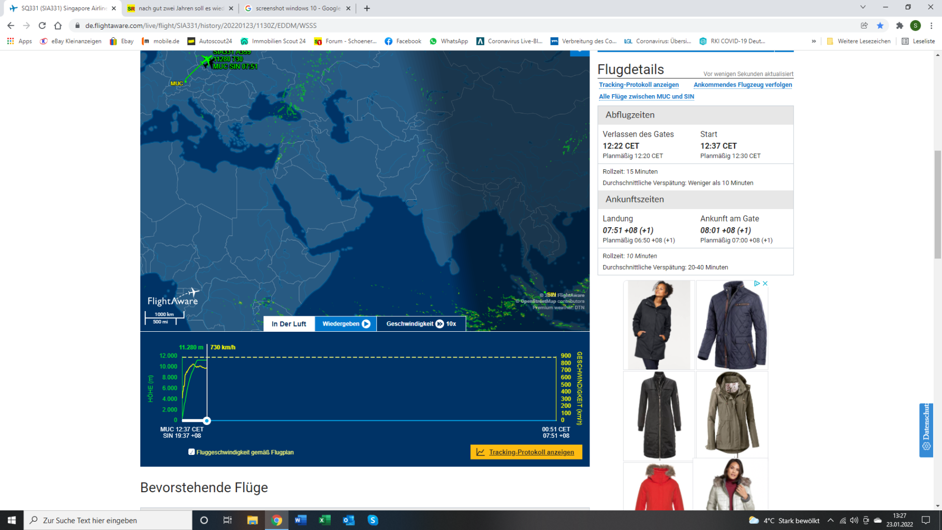Image resolution: width=942 pixels, height=530 pixels.
Task: Open Skype from the taskbar
Action: coord(373,520)
